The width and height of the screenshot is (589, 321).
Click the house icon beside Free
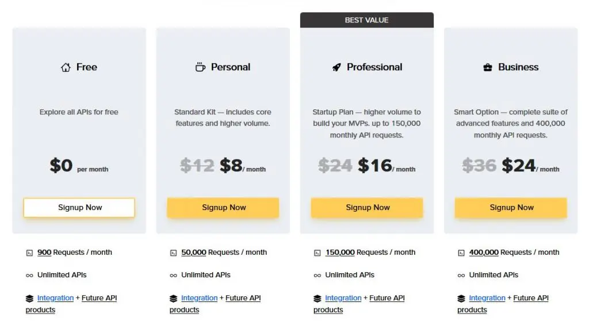click(x=66, y=67)
